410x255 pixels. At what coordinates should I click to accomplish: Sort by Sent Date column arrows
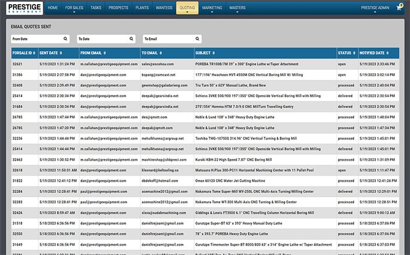click(61, 53)
